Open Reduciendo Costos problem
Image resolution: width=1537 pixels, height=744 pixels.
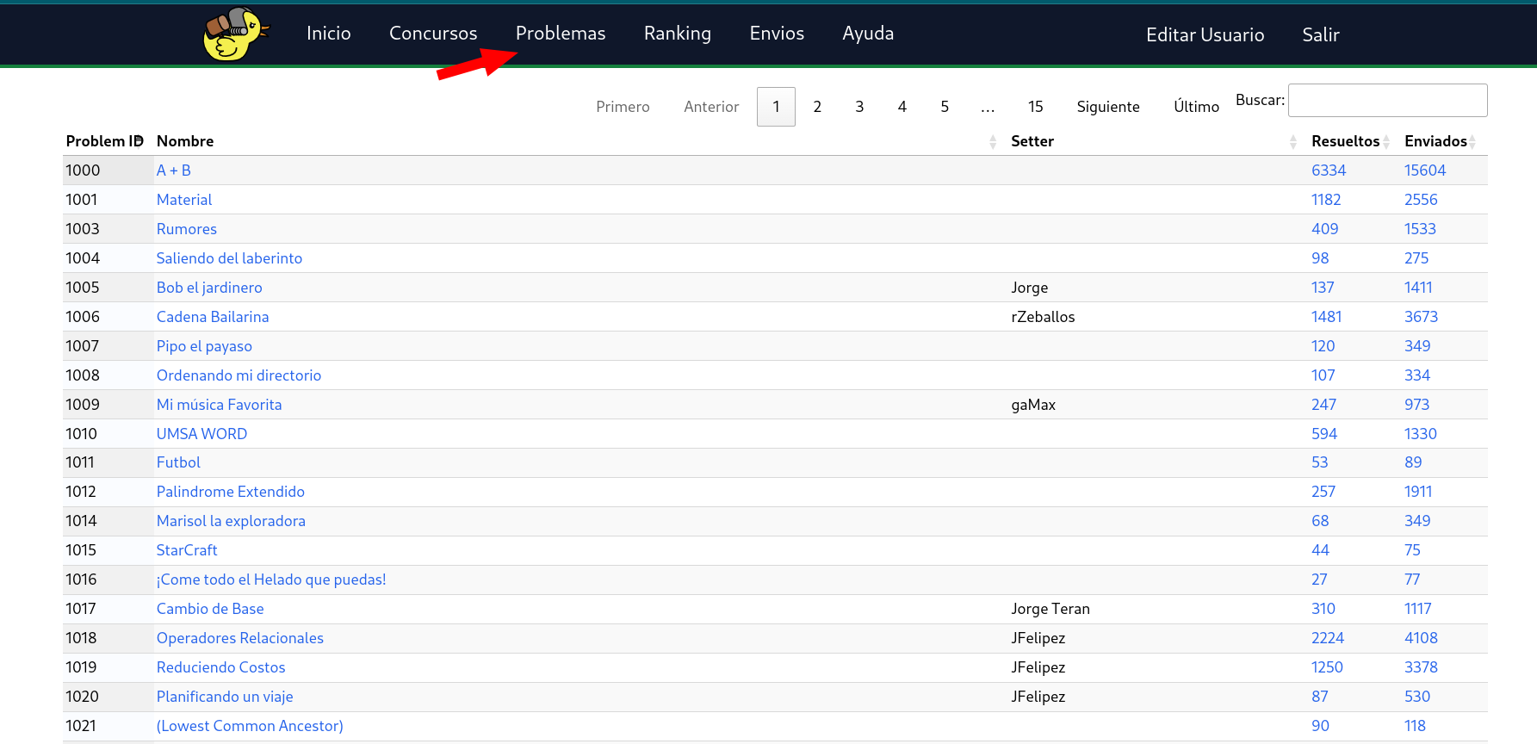(x=220, y=667)
